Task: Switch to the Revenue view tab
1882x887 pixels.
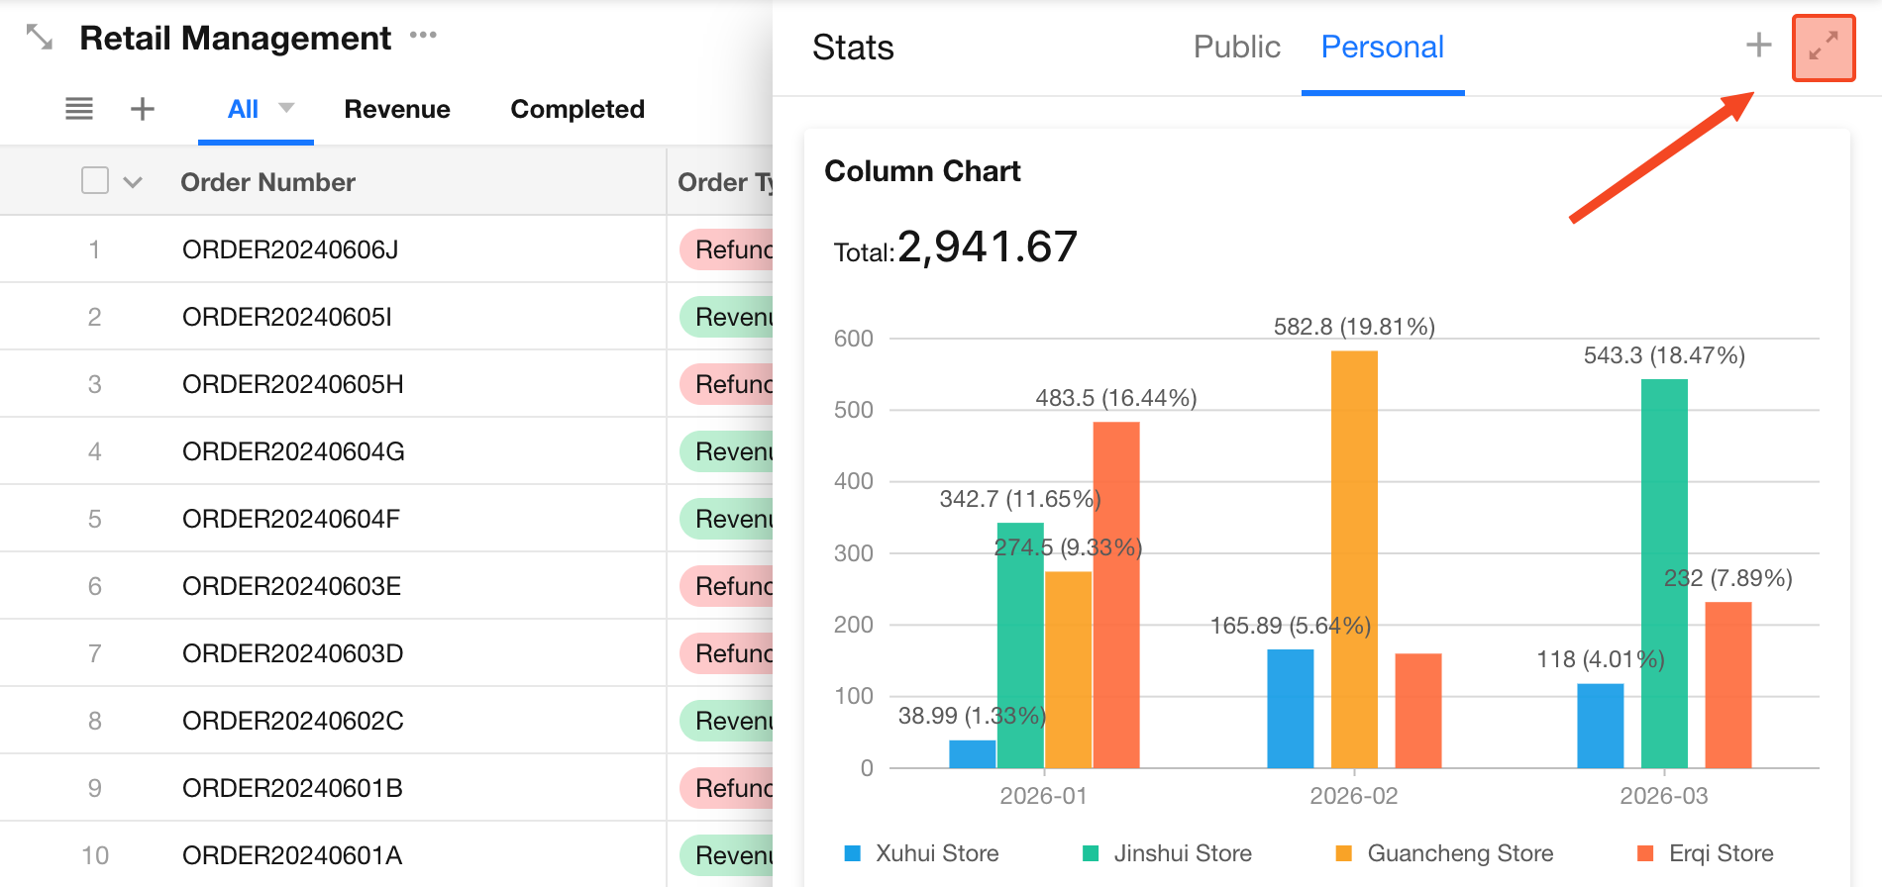Action: coord(397,109)
